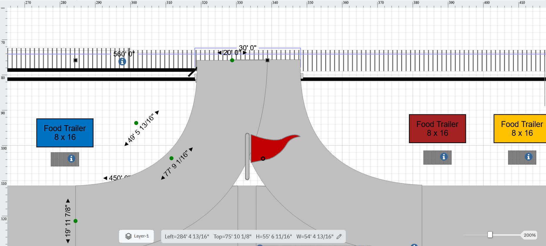Click the 200% zoom level label

pos(529,235)
